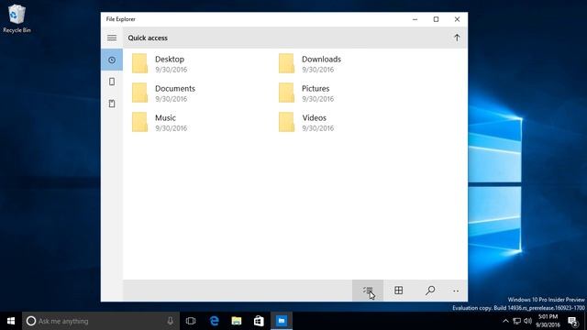Screen dimensions: 587x330
Task: Click the File Explorer window title
Action: (x=120, y=19)
